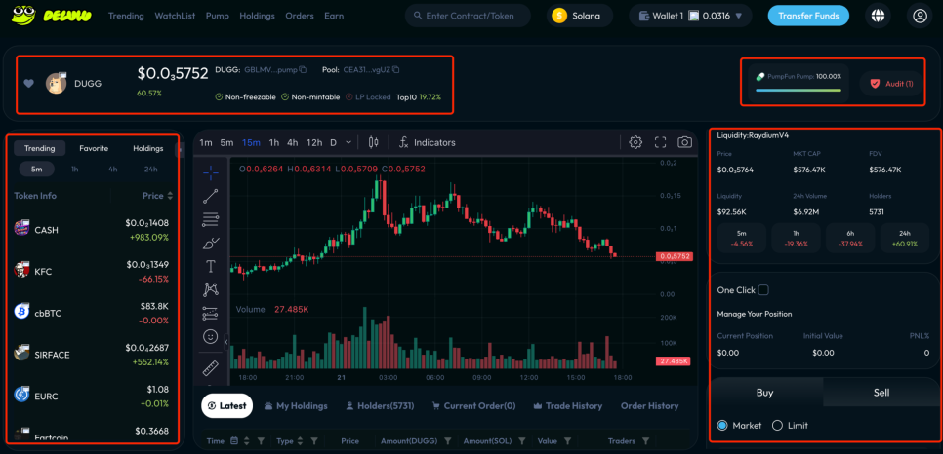The image size is (943, 454).
Task: Click the DUGG token avatar
Action: [x=56, y=84]
